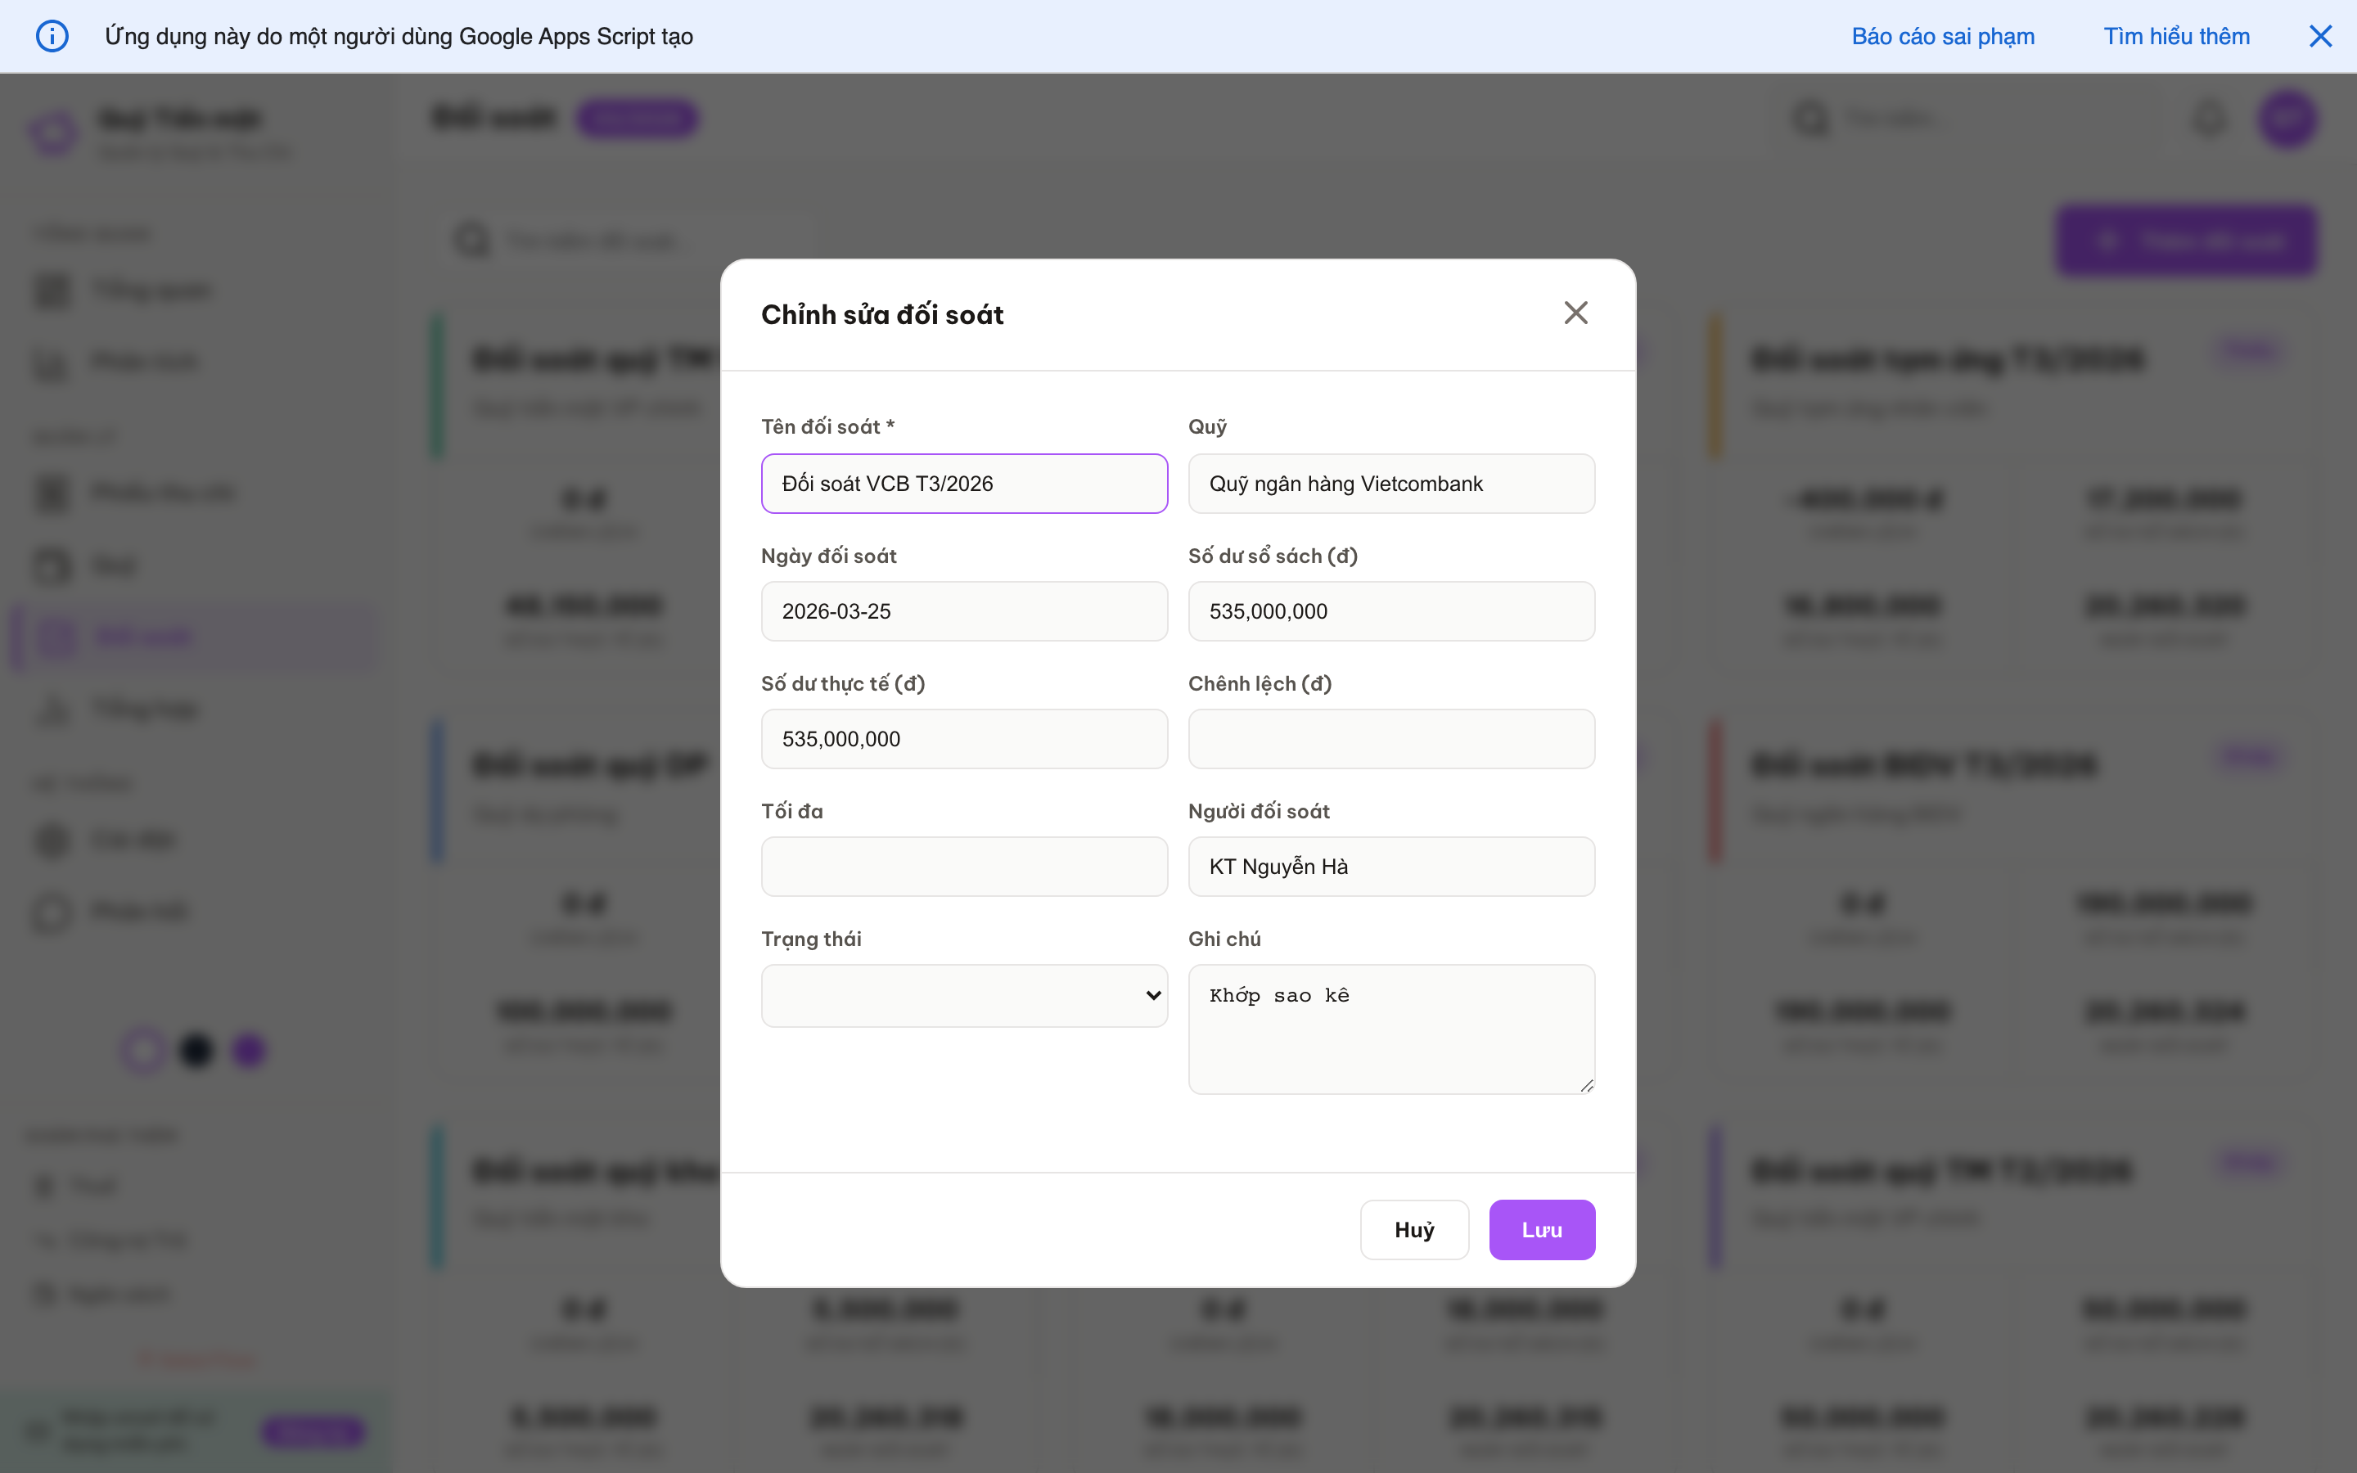This screenshot has height=1473, width=2357.
Task: Close the Chỉnh sửa đối soát dialog
Action: click(x=1576, y=313)
